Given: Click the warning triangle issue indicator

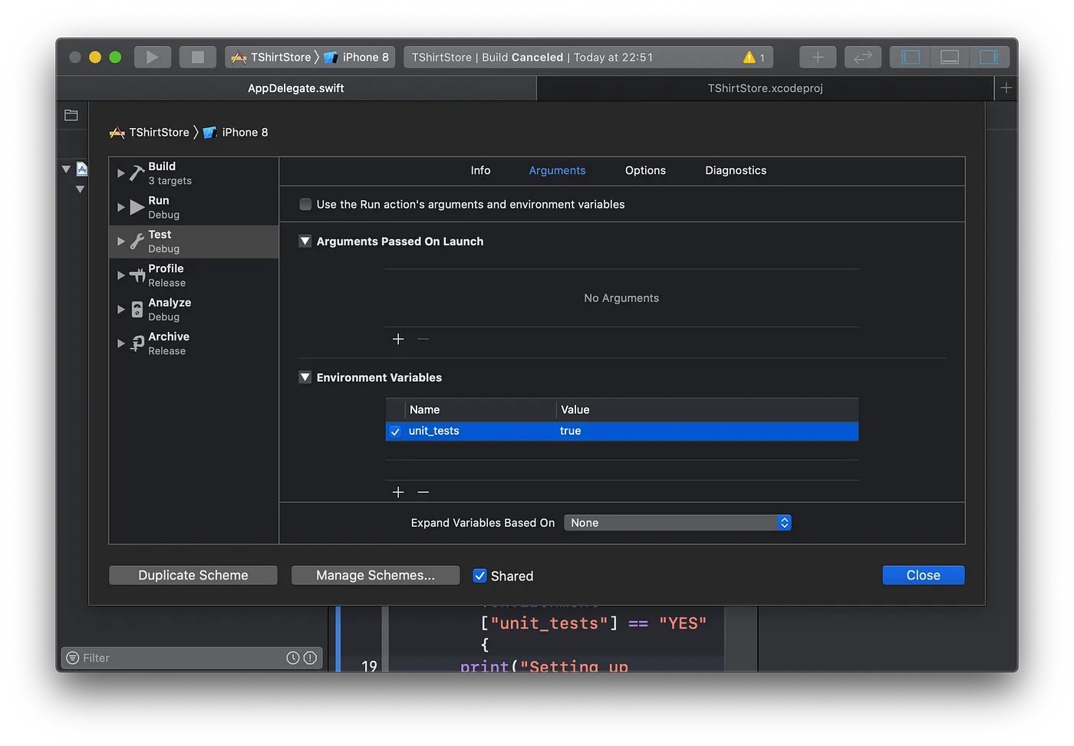Looking at the screenshot, I should click(749, 58).
